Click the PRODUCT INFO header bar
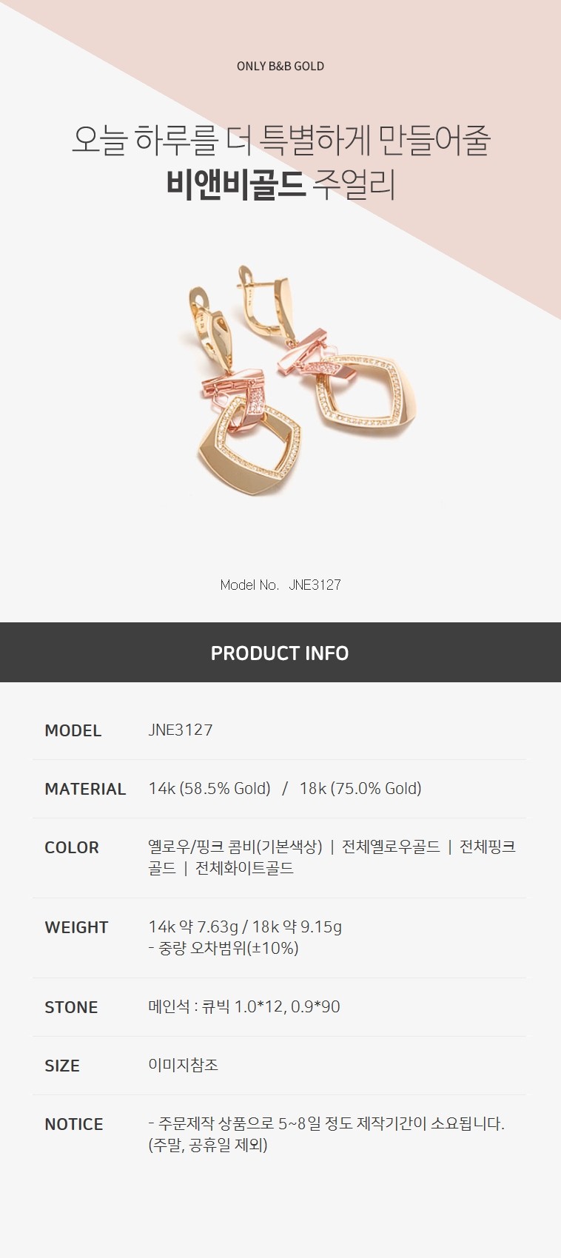The width and height of the screenshot is (561, 1258). pos(280,653)
